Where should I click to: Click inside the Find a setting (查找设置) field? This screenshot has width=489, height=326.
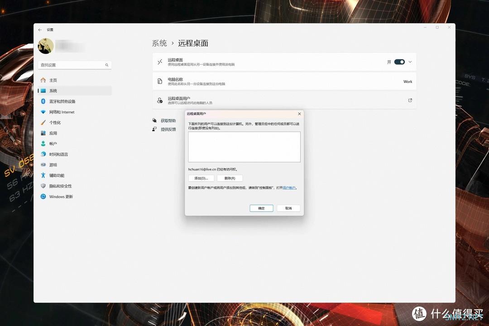pyautogui.click(x=72, y=65)
